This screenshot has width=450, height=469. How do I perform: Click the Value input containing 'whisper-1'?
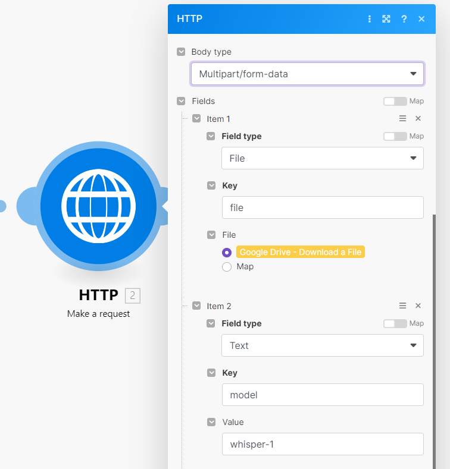coord(323,444)
